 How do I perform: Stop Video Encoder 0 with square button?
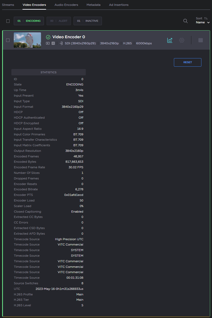[x=201, y=40]
